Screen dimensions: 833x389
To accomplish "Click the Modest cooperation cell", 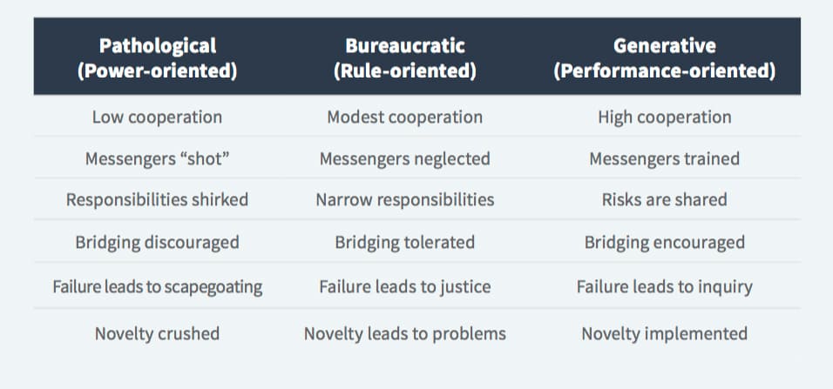I will pyautogui.click(x=405, y=117).
